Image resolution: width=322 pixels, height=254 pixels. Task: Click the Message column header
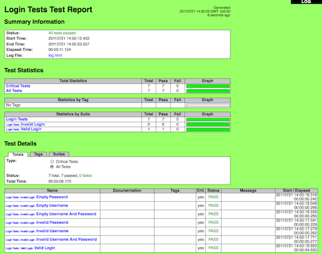pos(248,190)
